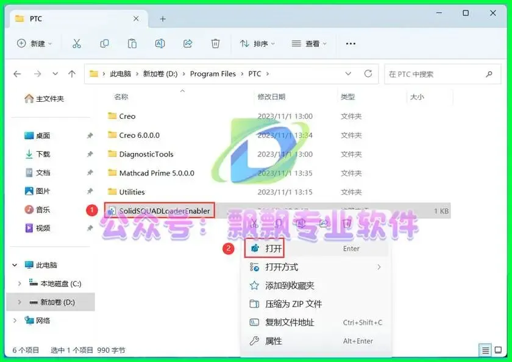The image size is (512, 362).
Task: Click the Share icon in toolbar
Action: coord(188,43)
